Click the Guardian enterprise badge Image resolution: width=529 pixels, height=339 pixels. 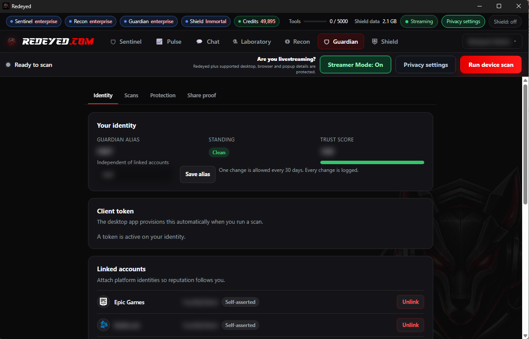click(149, 21)
